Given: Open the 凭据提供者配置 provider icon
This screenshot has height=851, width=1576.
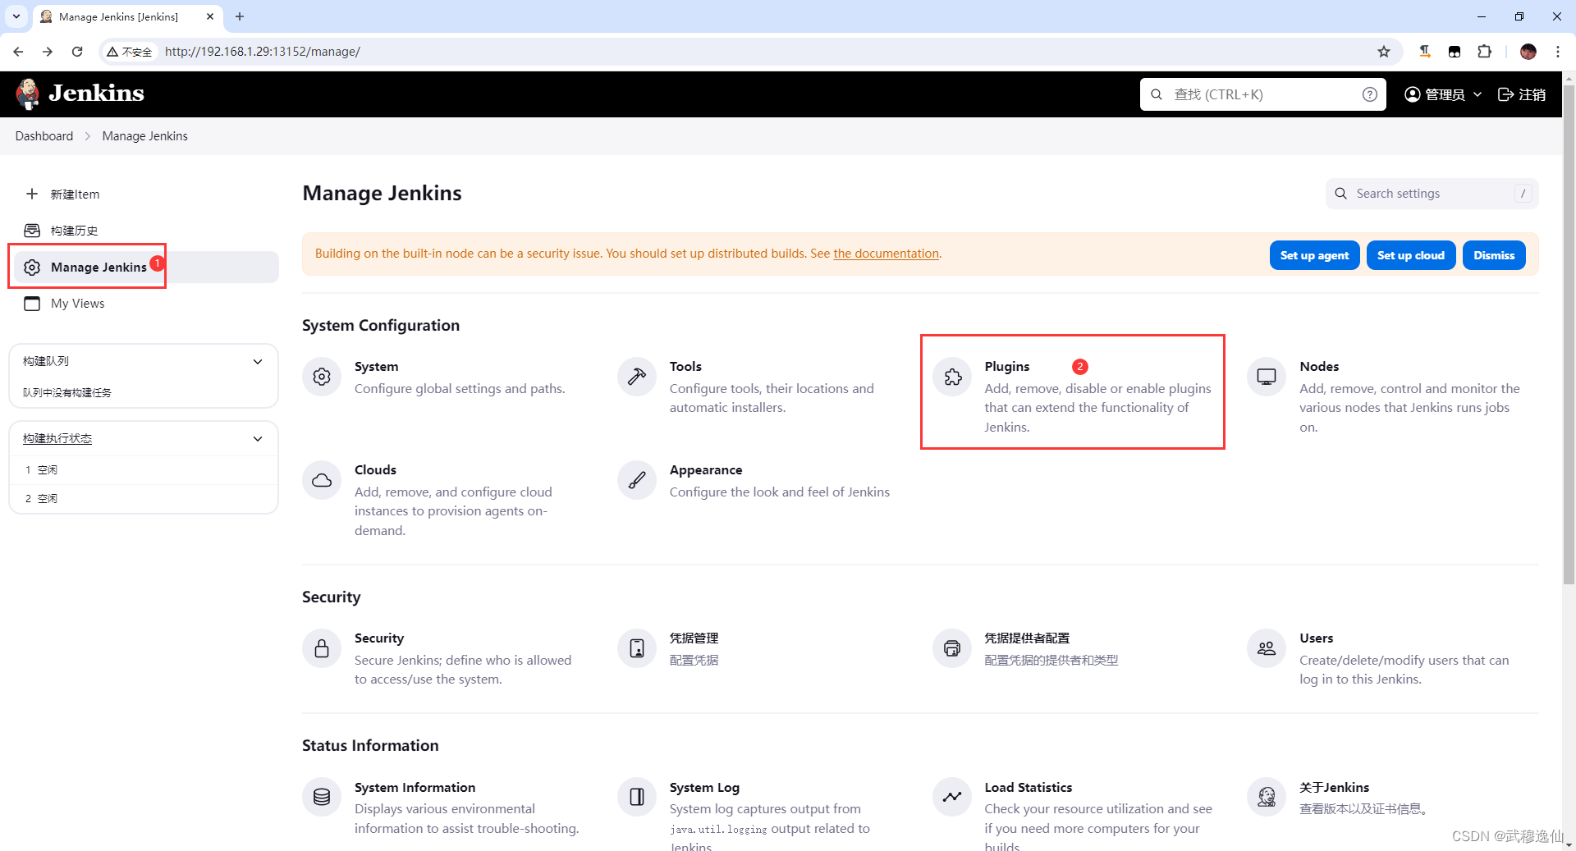Looking at the screenshot, I should (952, 648).
